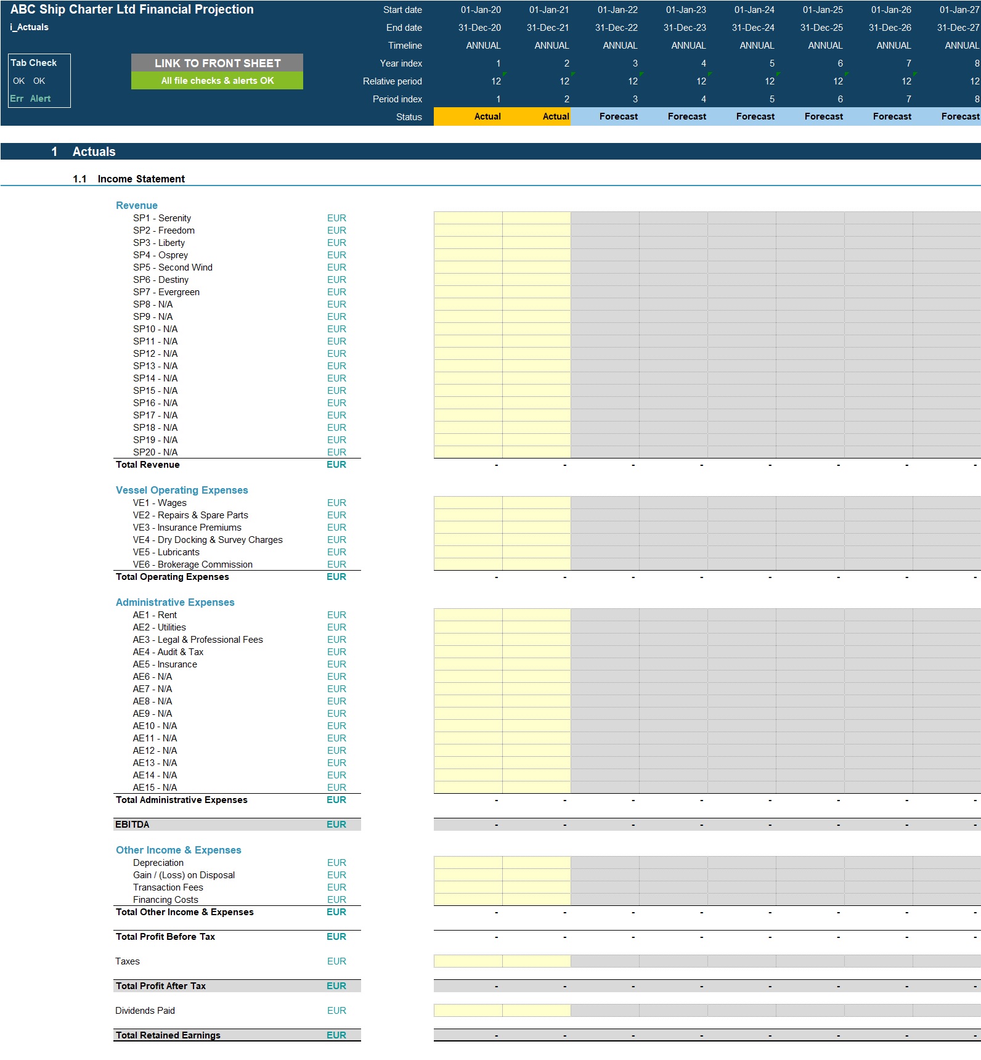The image size is (981, 1060).
Task: Select the Tab Check label
Action: [34, 63]
